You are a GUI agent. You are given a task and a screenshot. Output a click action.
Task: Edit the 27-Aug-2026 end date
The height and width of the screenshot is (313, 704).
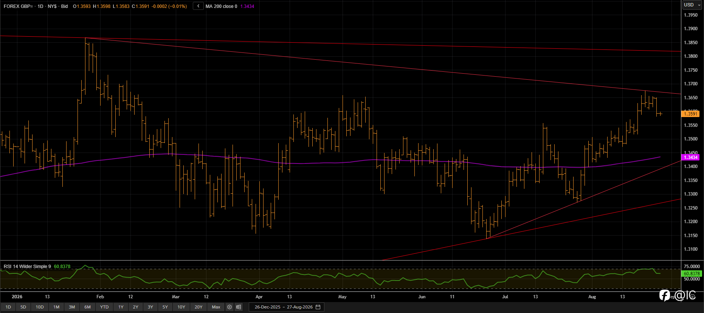[x=300, y=307]
